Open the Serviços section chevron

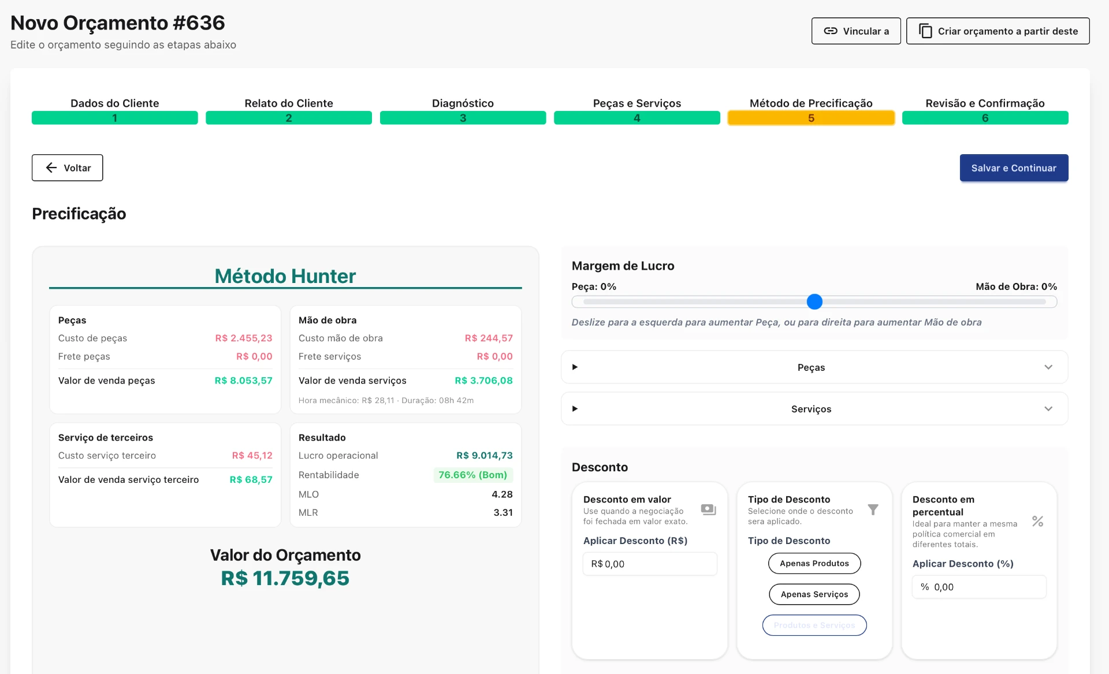tap(1048, 408)
